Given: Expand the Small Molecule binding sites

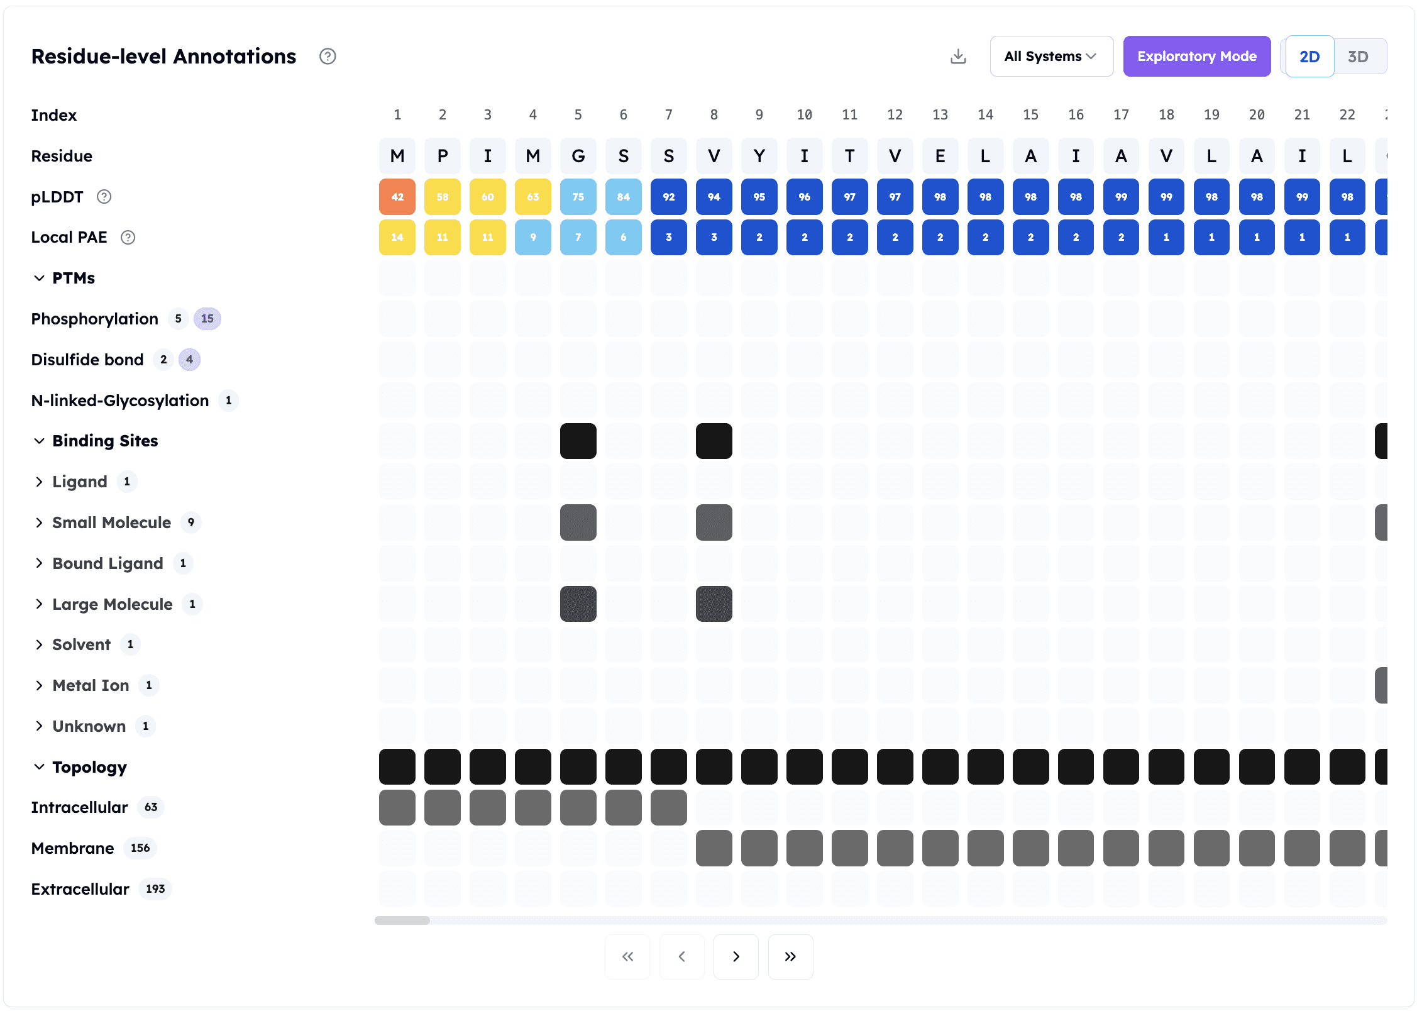Looking at the screenshot, I should [40, 522].
